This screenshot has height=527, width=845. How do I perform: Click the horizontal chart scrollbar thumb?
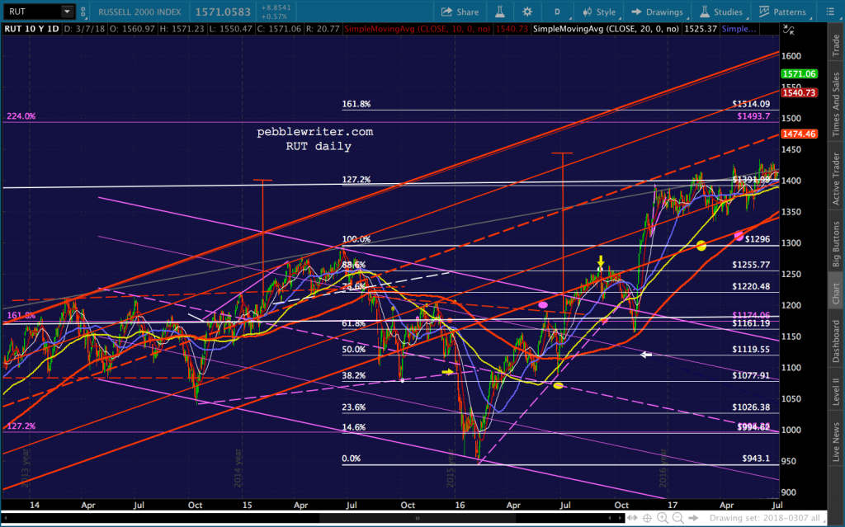418,518
